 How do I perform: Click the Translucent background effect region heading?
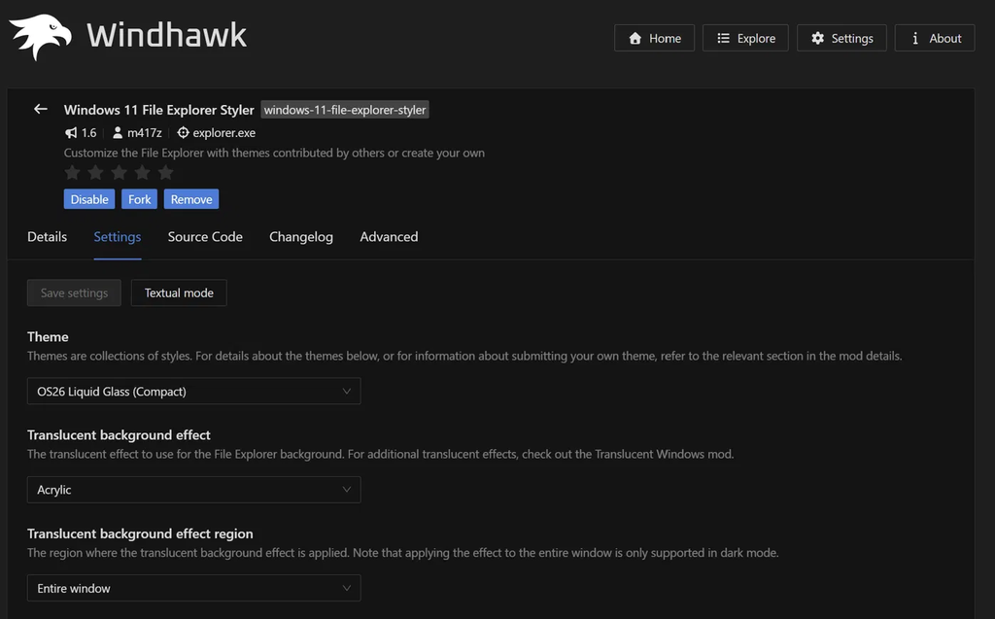pos(140,533)
